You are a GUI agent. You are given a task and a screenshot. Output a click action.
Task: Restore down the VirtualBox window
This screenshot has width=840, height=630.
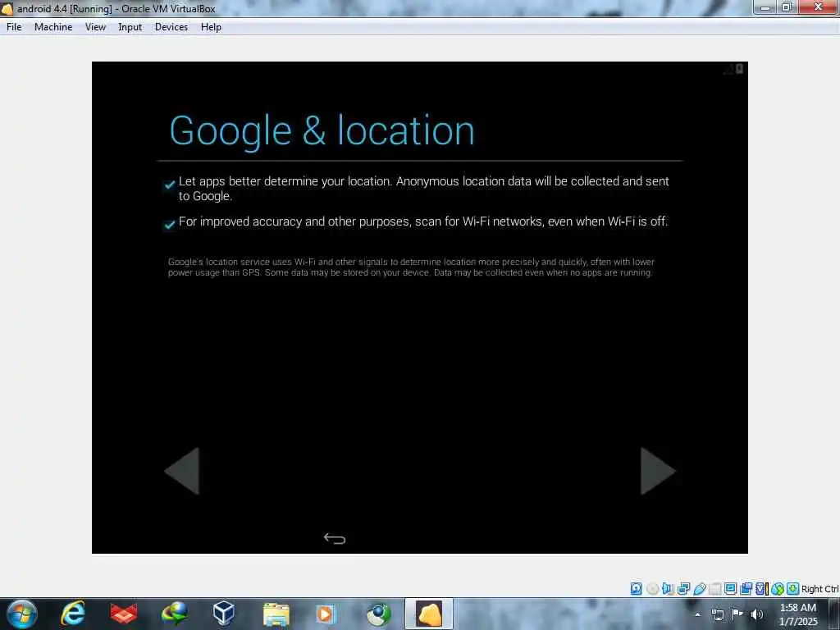787,7
